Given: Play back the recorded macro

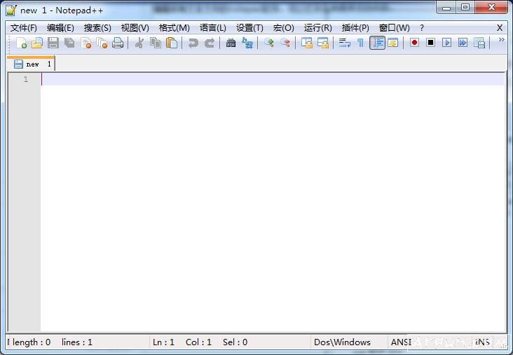Looking at the screenshot, I should [446, 43].
